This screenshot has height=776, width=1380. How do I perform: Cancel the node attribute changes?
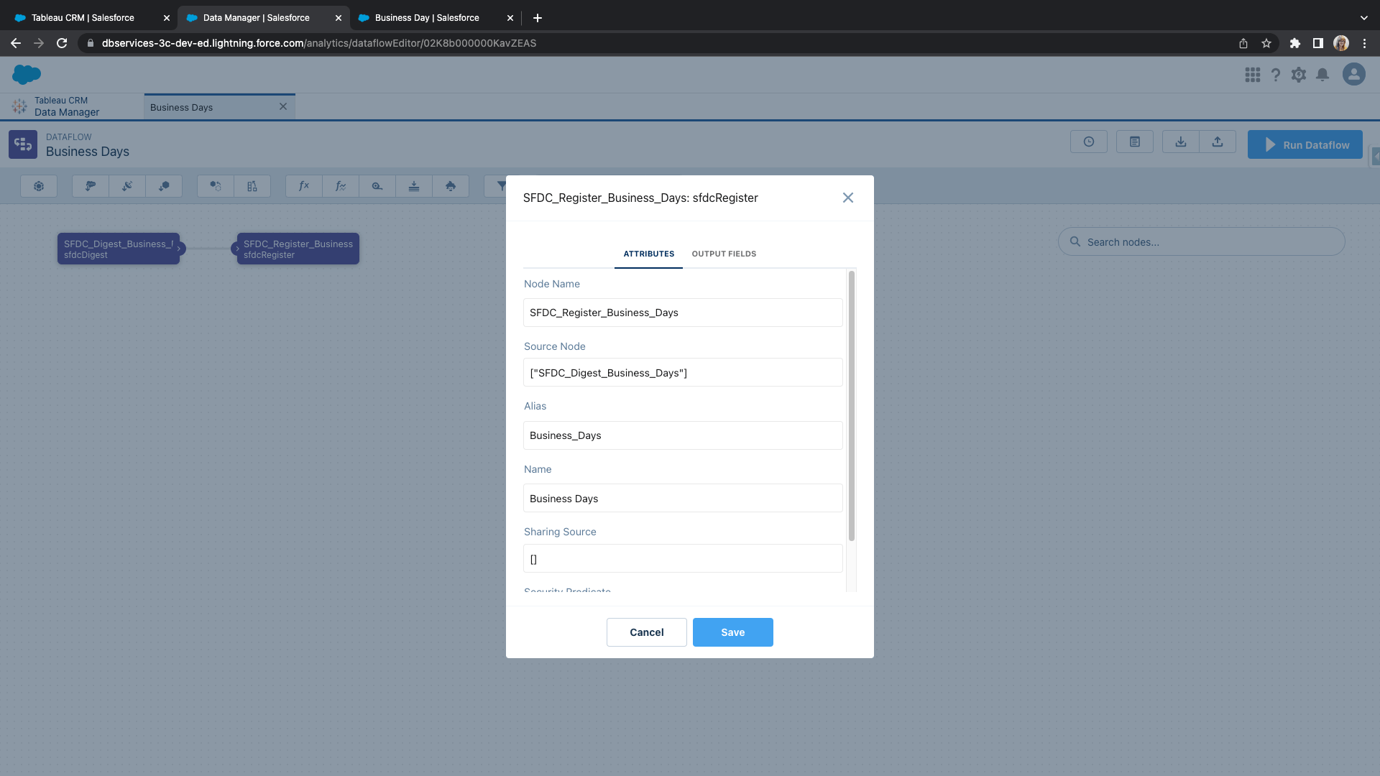(x=646, y=632)
